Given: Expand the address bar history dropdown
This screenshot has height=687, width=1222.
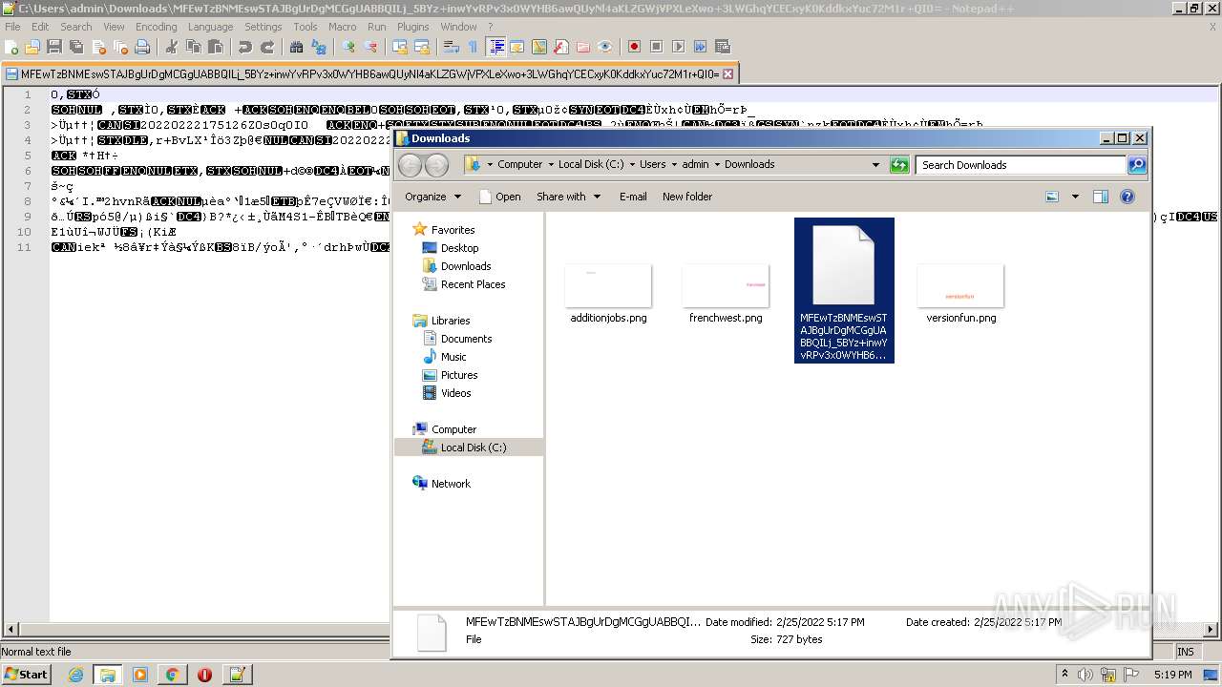Looking at the screenshot, I should (x=875, y=165).
